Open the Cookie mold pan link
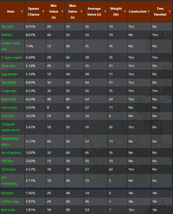The image size is (173, 214). (x=10, y=46)
